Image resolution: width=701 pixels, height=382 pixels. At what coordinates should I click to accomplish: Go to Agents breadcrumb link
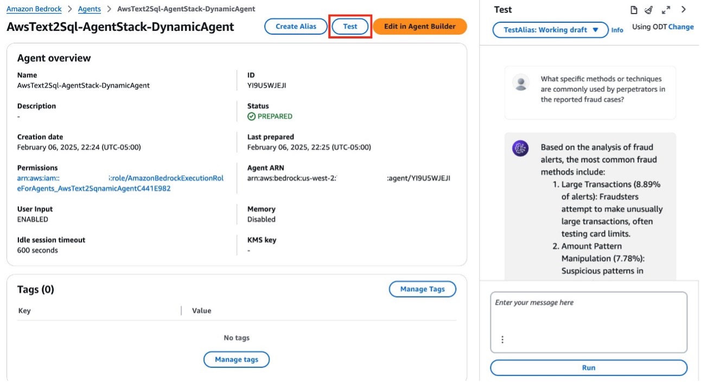point(90,9)
